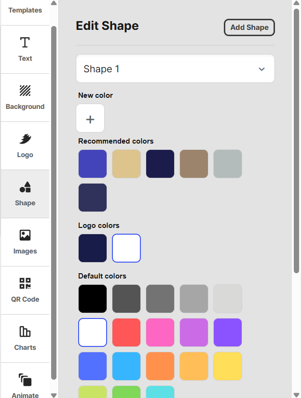
Task: Open the Charts panel
Action: [25, 339]
